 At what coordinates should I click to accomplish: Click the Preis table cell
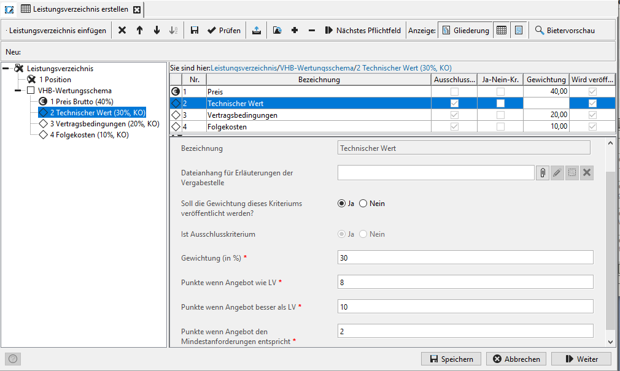[319, 91]
